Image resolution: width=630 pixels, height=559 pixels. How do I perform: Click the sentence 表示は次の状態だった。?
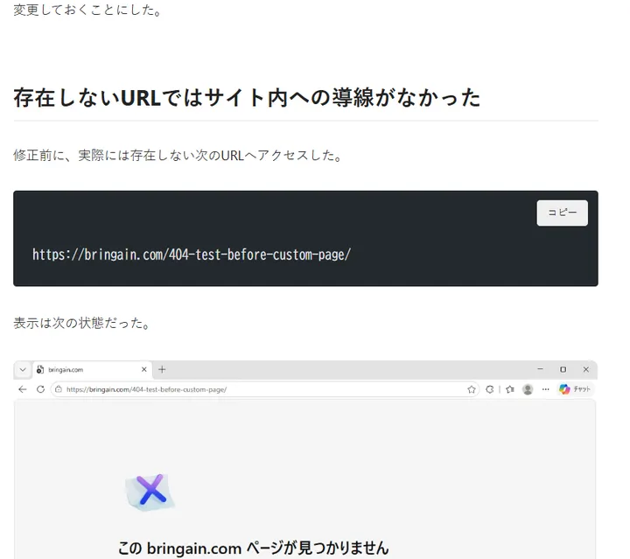click(x=82, y=323)
